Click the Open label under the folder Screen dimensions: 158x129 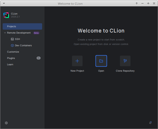pyautogui.click(x=101, y=71)
